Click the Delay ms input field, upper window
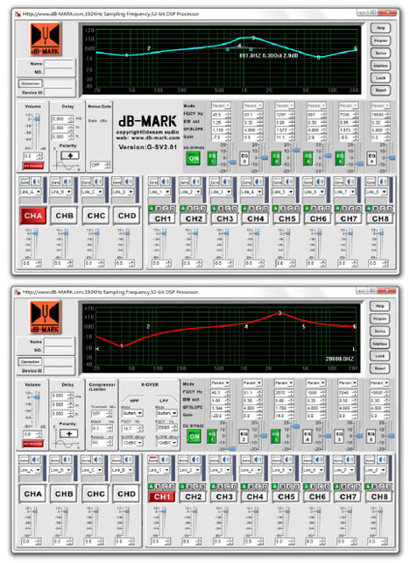410x563 pixels. 63,119
